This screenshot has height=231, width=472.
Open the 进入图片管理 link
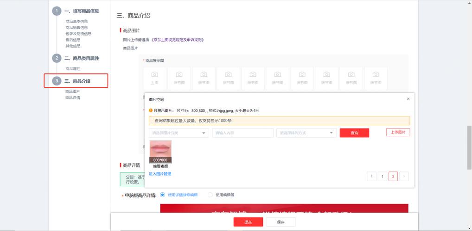160,174
